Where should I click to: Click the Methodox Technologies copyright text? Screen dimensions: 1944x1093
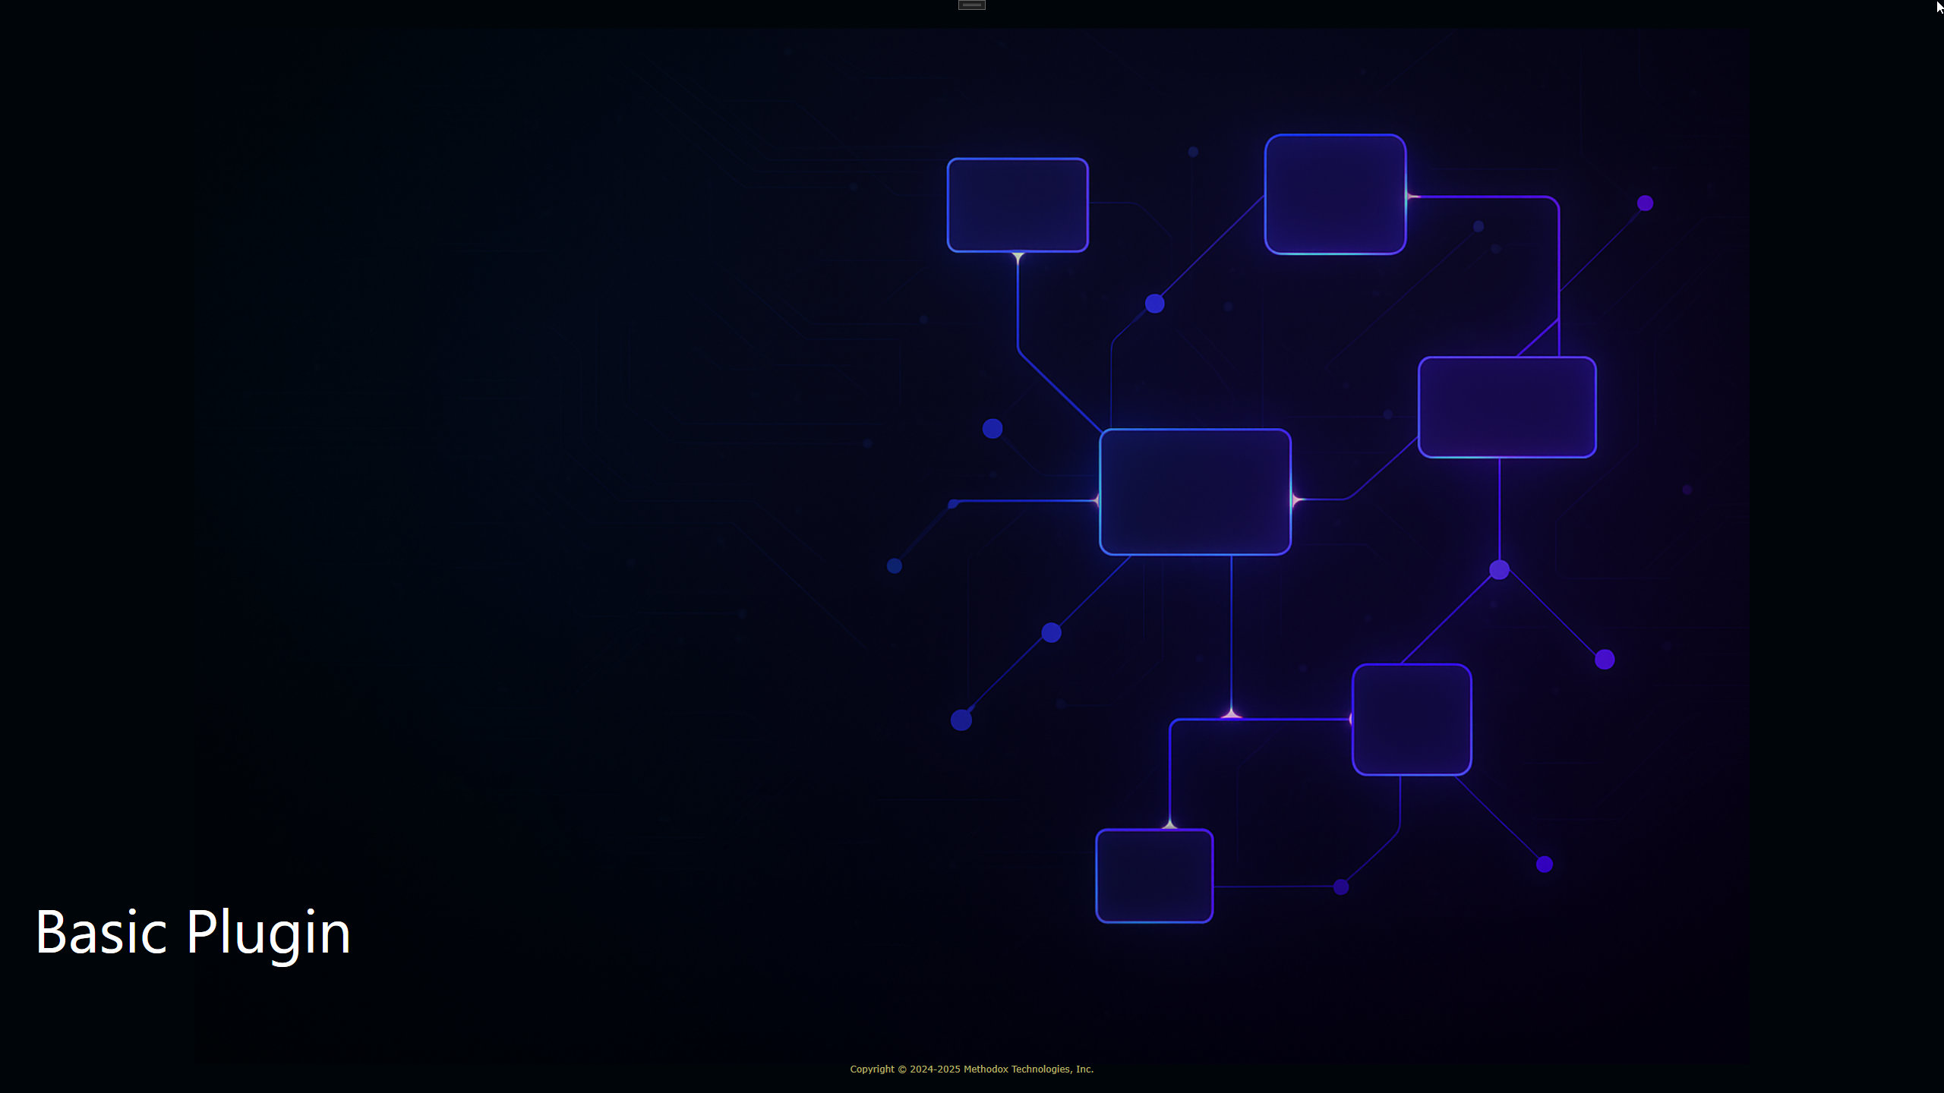[x=971, y=1069]
